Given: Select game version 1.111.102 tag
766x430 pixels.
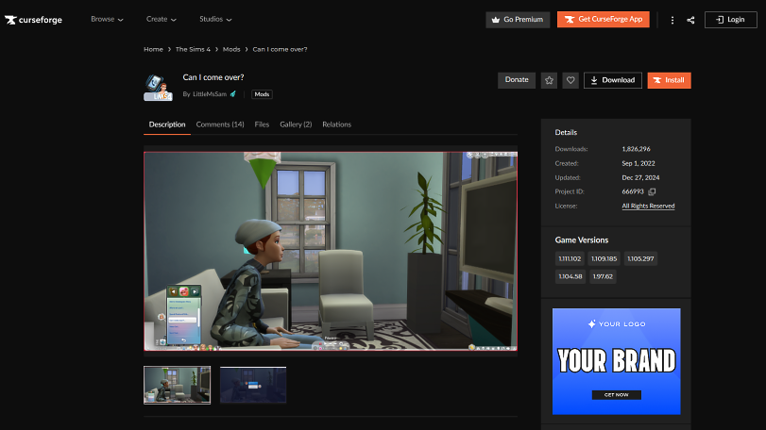Looking at the screenshot, I should [570, 258].
